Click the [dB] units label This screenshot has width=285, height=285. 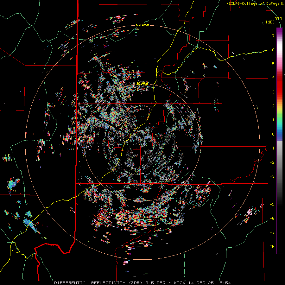coord(270,22)
